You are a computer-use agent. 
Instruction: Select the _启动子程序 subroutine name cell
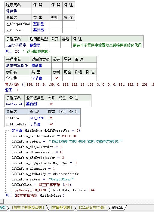coord(16,45)
